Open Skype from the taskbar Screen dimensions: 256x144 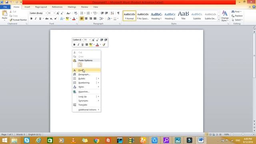tap(27, 140)
